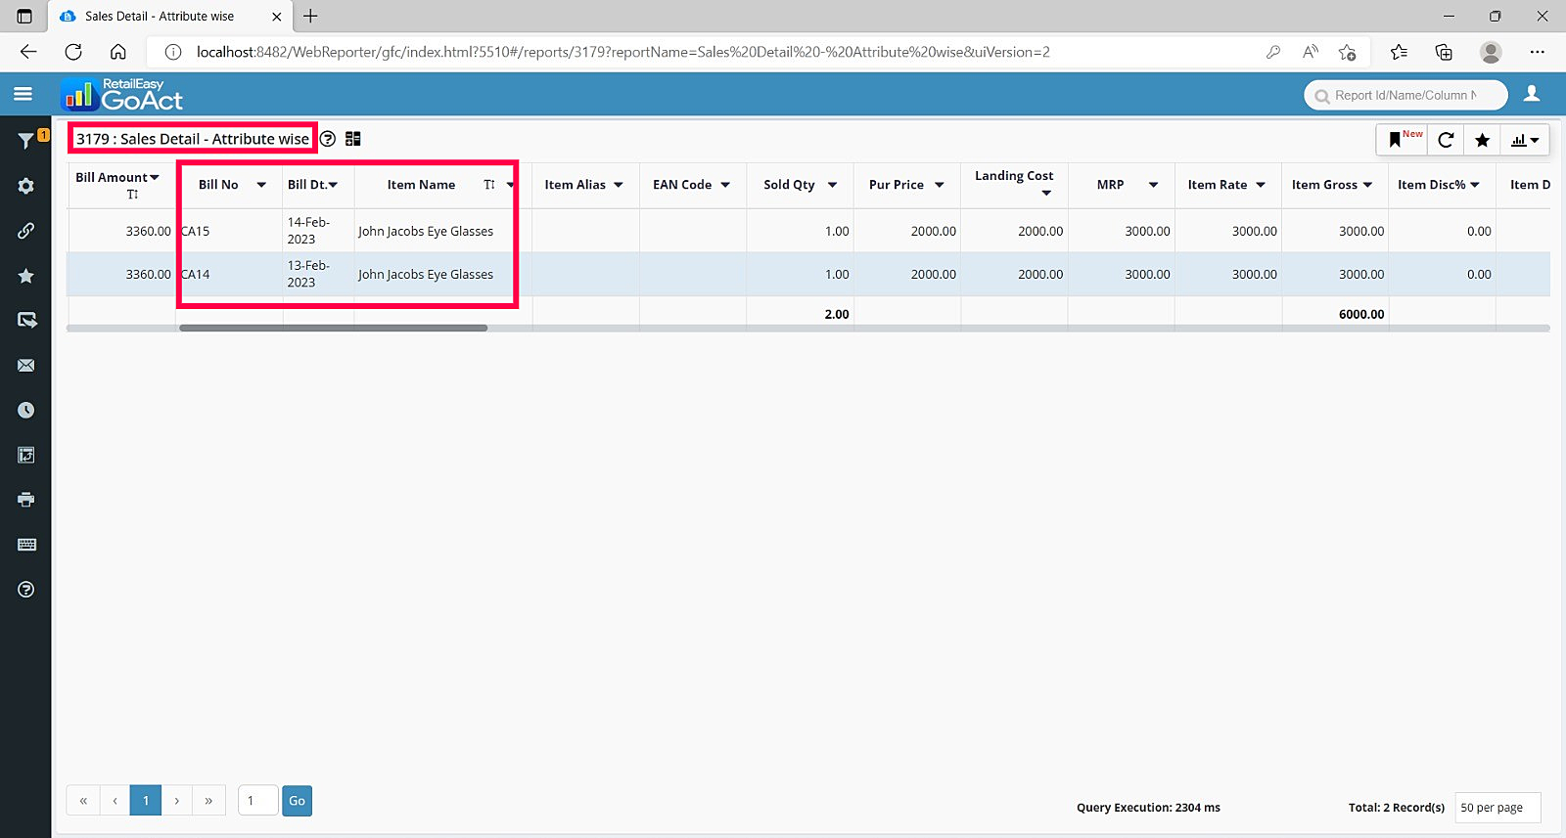Open the settings gear in left sidebar
This screenshot has width=1566, height=838.
(26, 186)
